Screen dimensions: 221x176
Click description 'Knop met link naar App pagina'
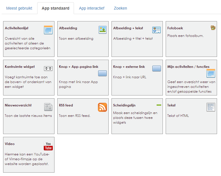[x=78, y=84]
